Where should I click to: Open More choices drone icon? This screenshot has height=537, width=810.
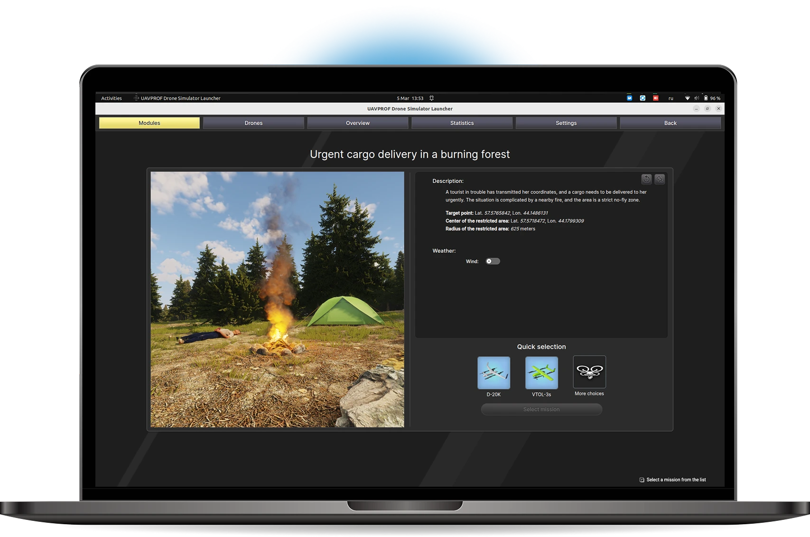[x=589, y=372]
